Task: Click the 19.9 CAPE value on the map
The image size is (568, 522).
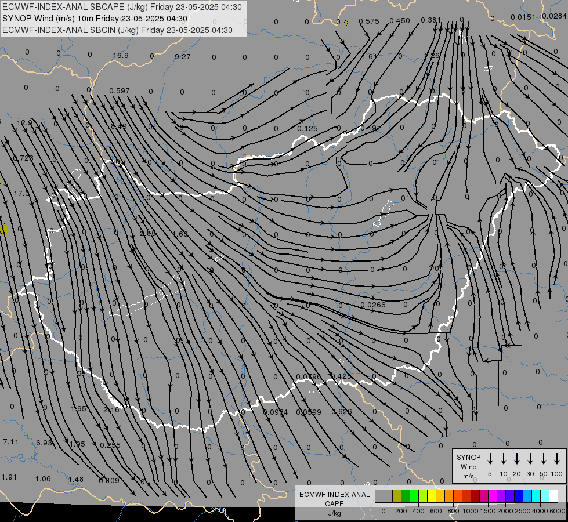Action: pyautogui.click(x=121, y=56)
